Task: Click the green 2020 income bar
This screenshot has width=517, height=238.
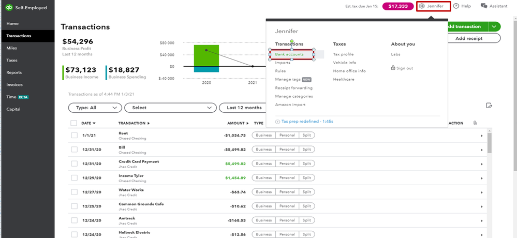Action: [206, 56]
